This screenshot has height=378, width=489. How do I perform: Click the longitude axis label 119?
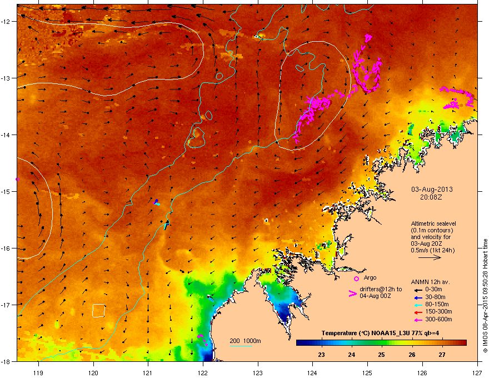(38, 372)
